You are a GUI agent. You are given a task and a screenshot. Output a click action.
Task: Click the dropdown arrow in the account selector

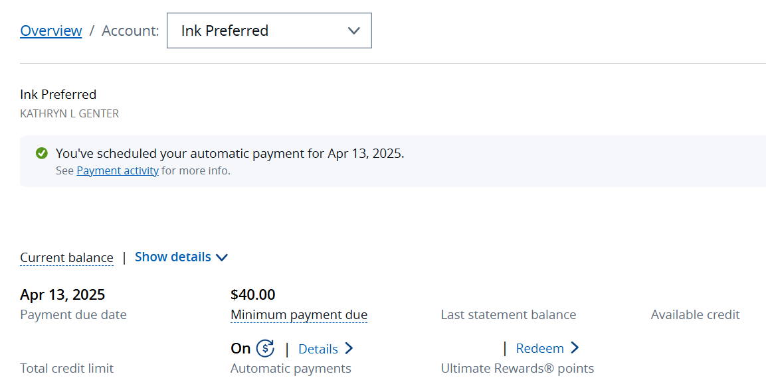point(353,31)
